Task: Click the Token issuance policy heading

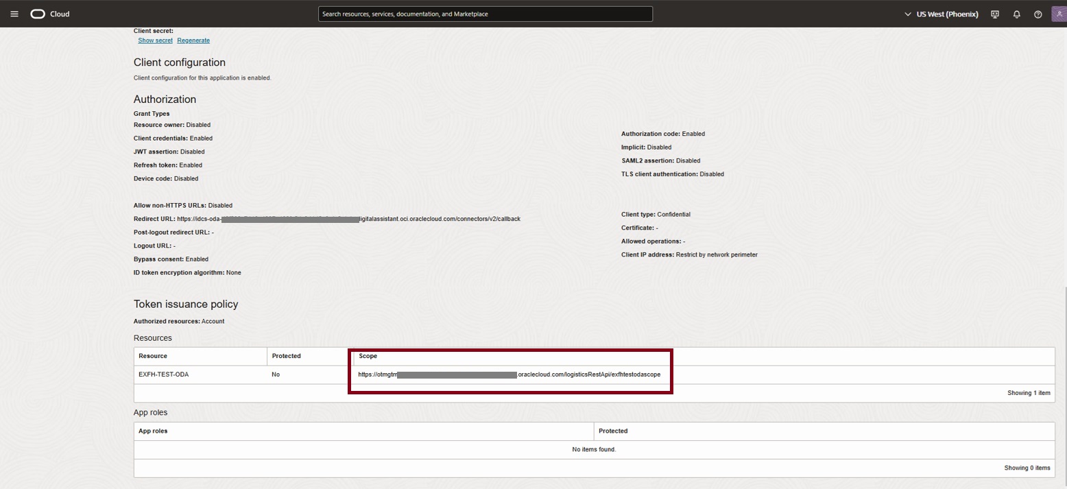Action: point(186,304)
